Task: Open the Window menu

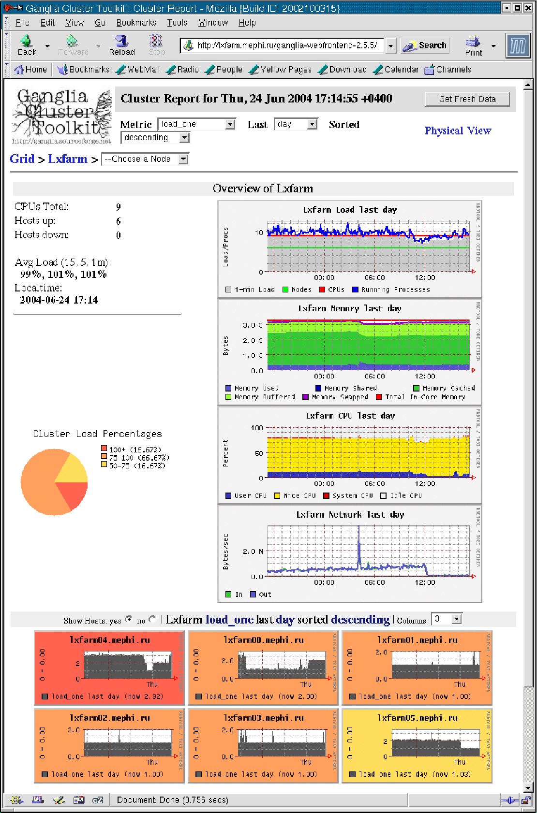Action: (x=213, y=23)
